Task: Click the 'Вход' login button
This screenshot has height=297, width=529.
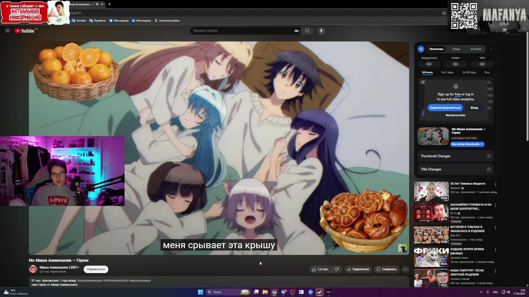Action: coord(474,108)
